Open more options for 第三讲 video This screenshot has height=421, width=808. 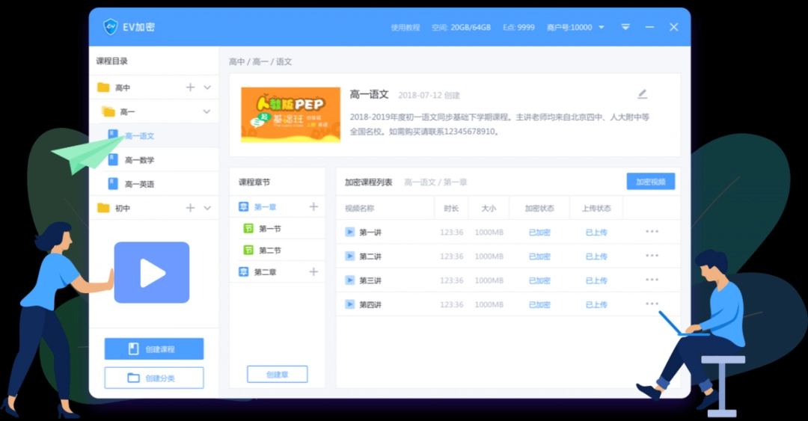point(652,280)
